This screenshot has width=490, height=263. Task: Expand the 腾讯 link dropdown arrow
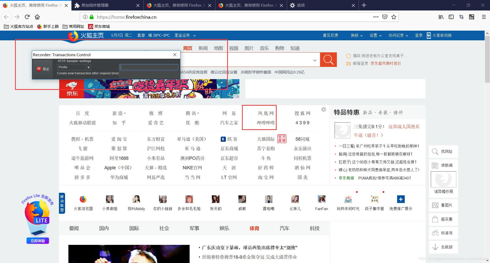tap(198, 113)
